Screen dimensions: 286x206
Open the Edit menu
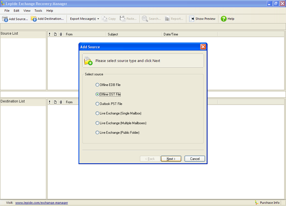16,11
